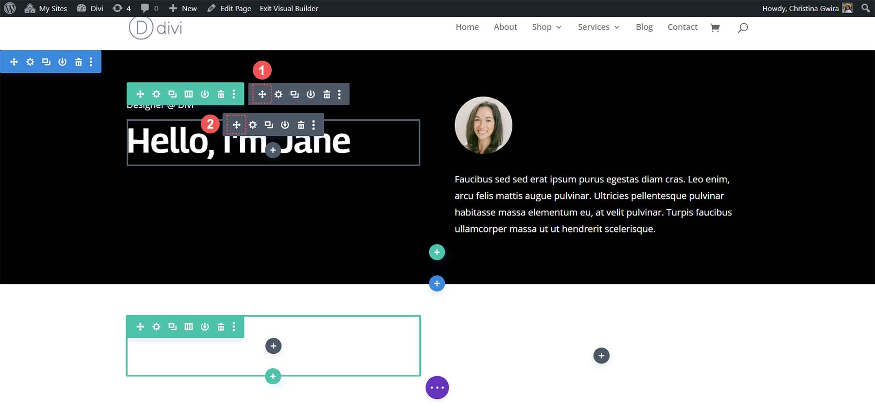This screenshot has width=875, height=411.
Task: Expand the Shop dropdown menu
Action: (x=546, y=27)
